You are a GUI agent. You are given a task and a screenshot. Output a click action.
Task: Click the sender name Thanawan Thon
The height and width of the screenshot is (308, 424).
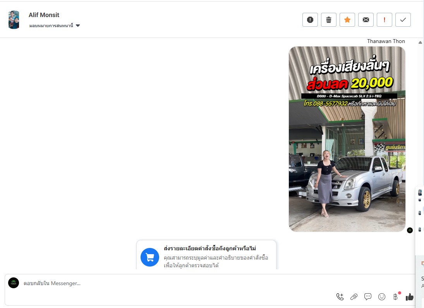pyautogui.click(x=386, y=41)
